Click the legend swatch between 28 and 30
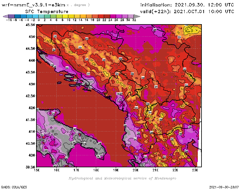 coord(125,16)
